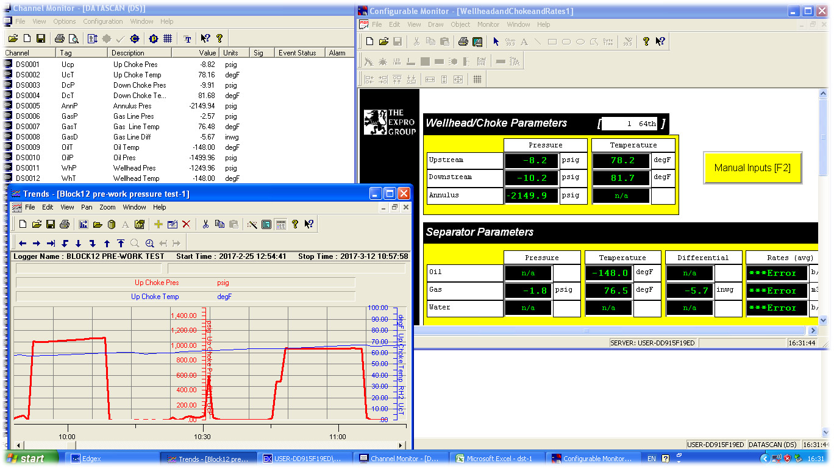Select the pointer arrow tool in Configurable Monitor
Screen dimensions: 834x469
(x=496, y=41)
